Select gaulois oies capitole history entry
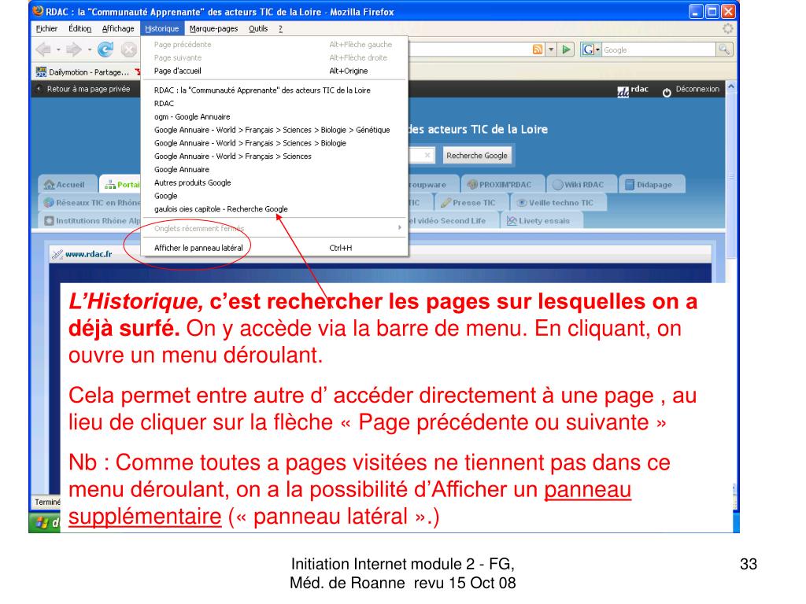This screenshot has width=806, height=604. (275, 209)
